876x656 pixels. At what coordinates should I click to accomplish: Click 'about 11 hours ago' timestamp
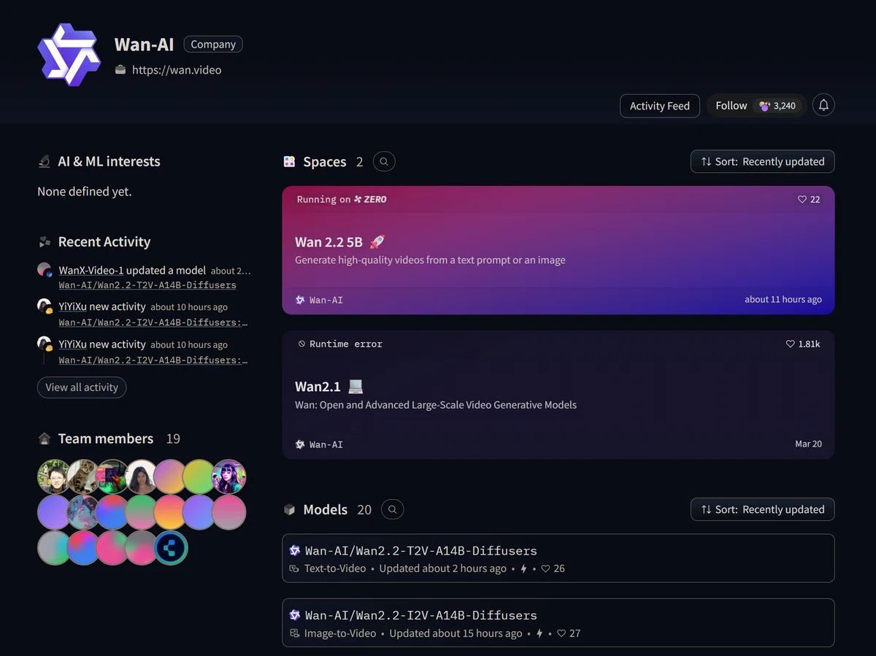point(783,299)
